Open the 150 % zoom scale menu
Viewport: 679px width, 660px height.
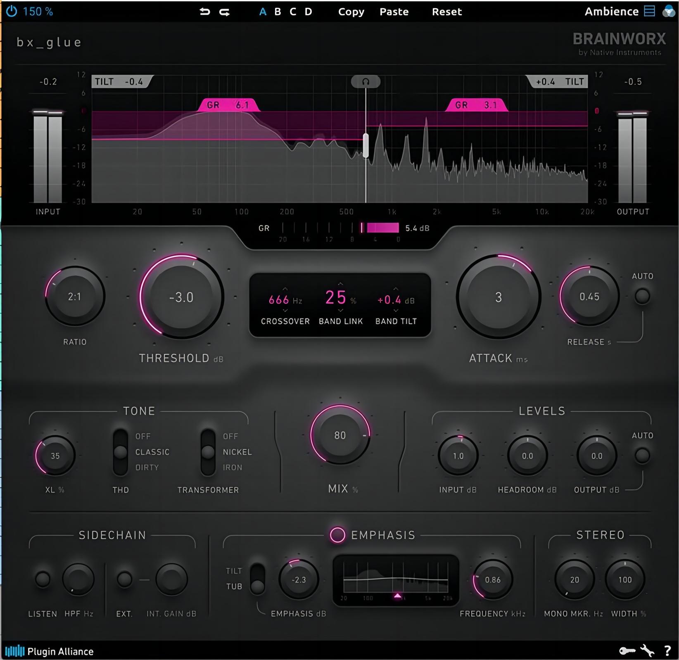tap(38, 11)
